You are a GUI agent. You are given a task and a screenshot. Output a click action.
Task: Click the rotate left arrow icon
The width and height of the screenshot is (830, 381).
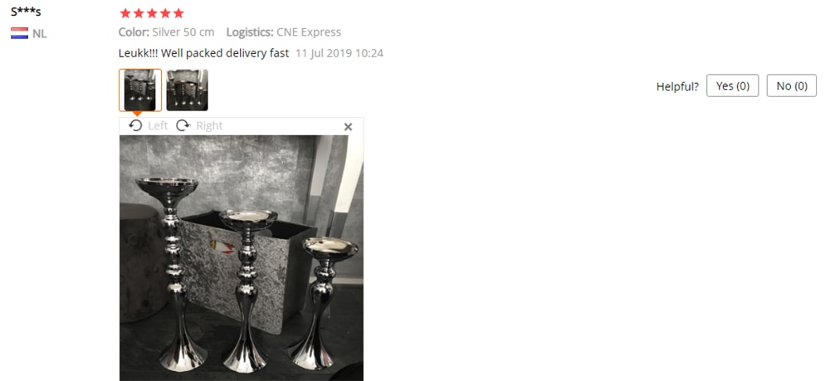[x=136, y=126]
